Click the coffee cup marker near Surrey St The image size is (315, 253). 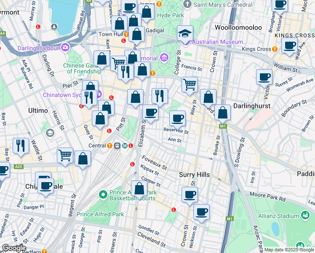point(264,77)
